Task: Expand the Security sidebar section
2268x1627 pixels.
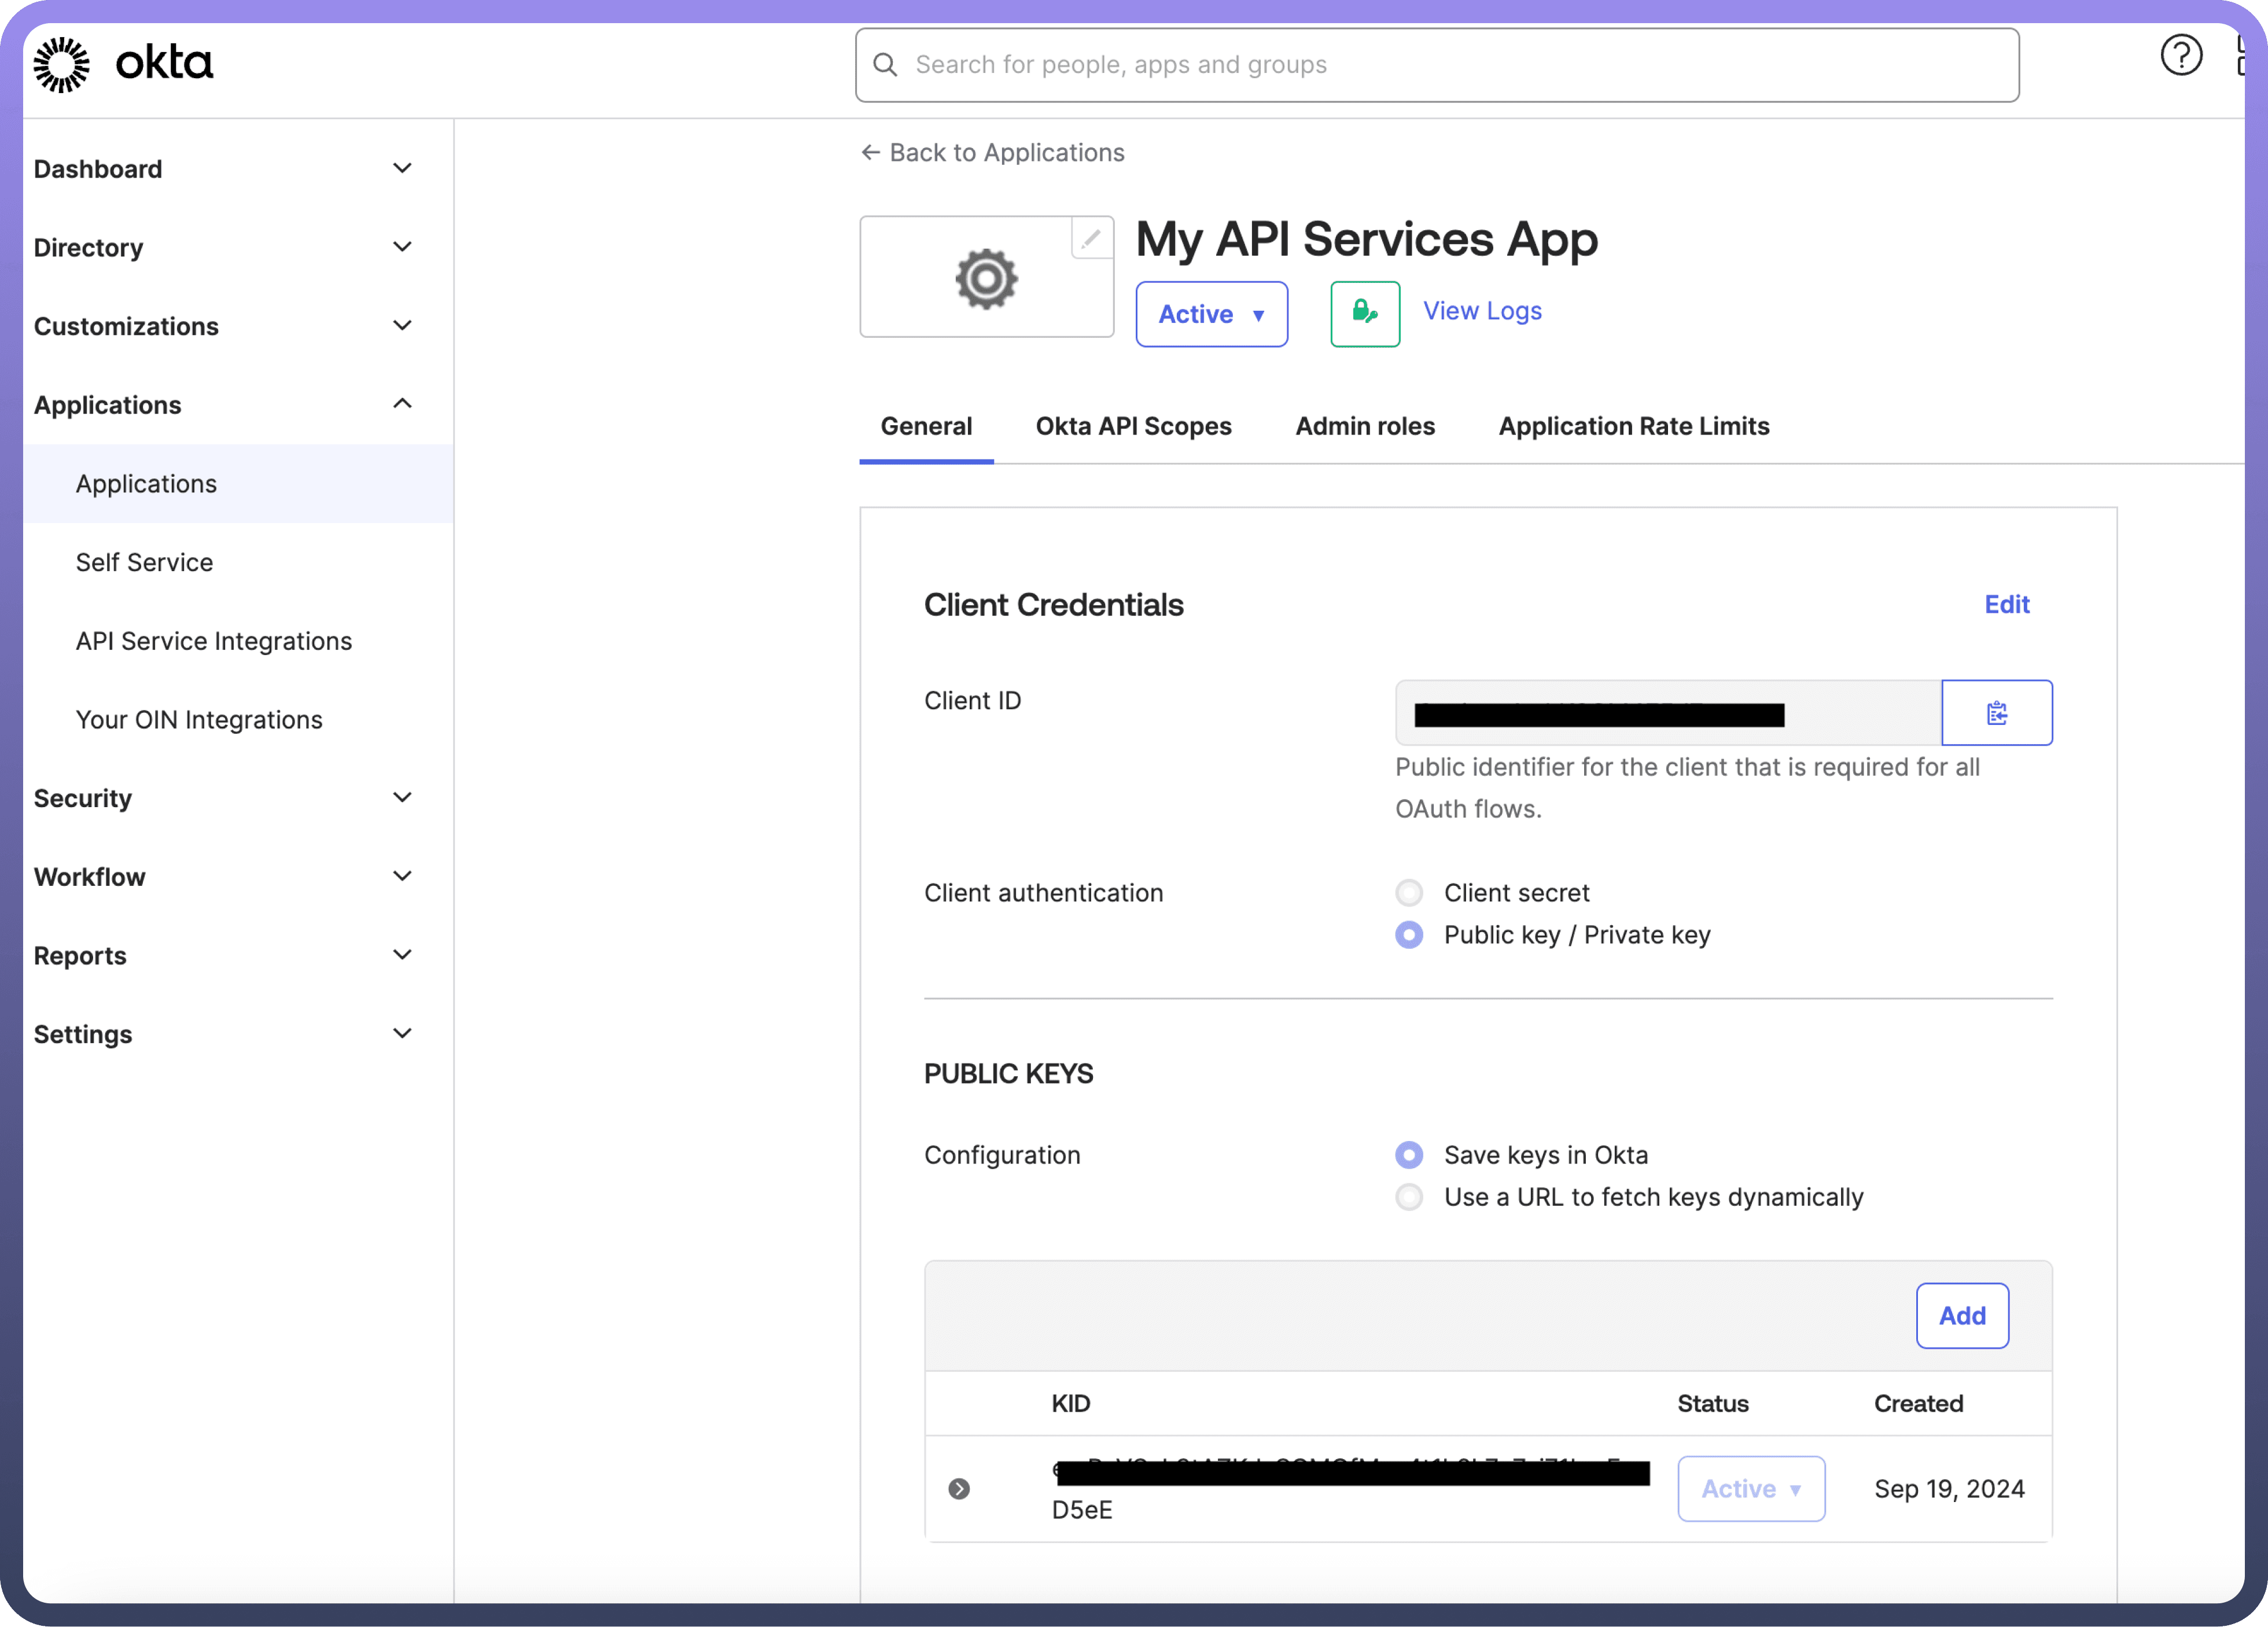Action: click(402, 798)
